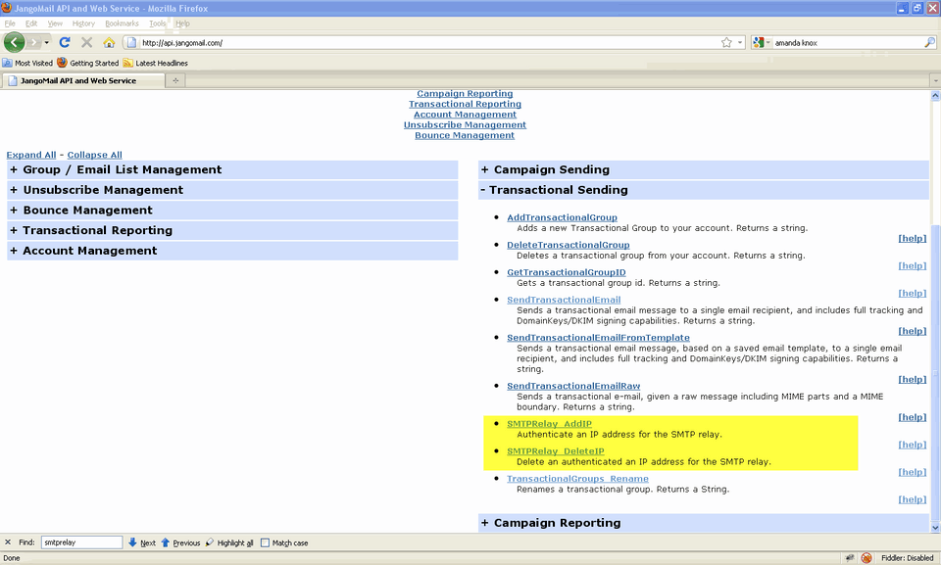Viewport: 941px width, 565px height.
Task: Open the SendTransactionalEmailRaw method link
Action: [x=573, y=386]
